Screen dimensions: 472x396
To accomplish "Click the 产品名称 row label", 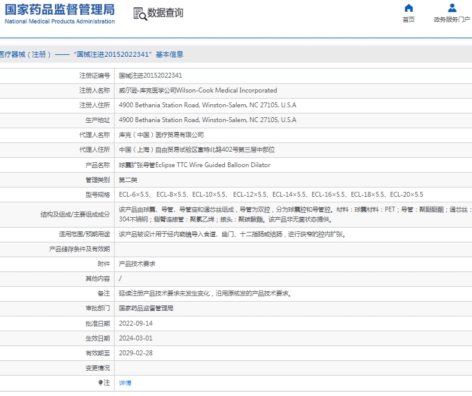I will pos(97,165).
